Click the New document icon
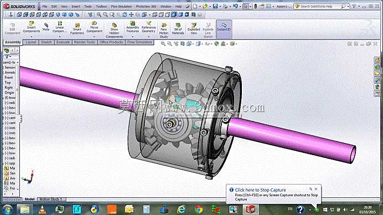The width and height of the screenshot is (383, 215). point(195,6)
